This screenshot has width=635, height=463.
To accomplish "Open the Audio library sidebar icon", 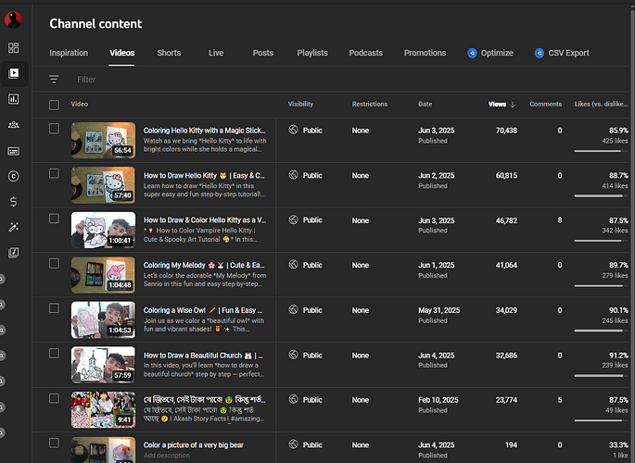I will coord(13,253).
